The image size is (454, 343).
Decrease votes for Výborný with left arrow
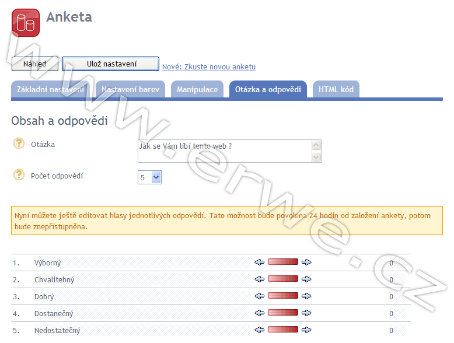tap(260, 262)
